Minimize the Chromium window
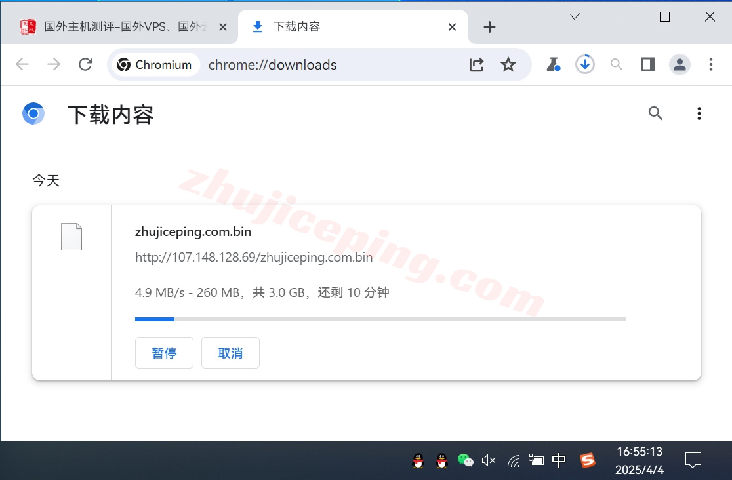This screenshot has width=732, height=480. 619,17
